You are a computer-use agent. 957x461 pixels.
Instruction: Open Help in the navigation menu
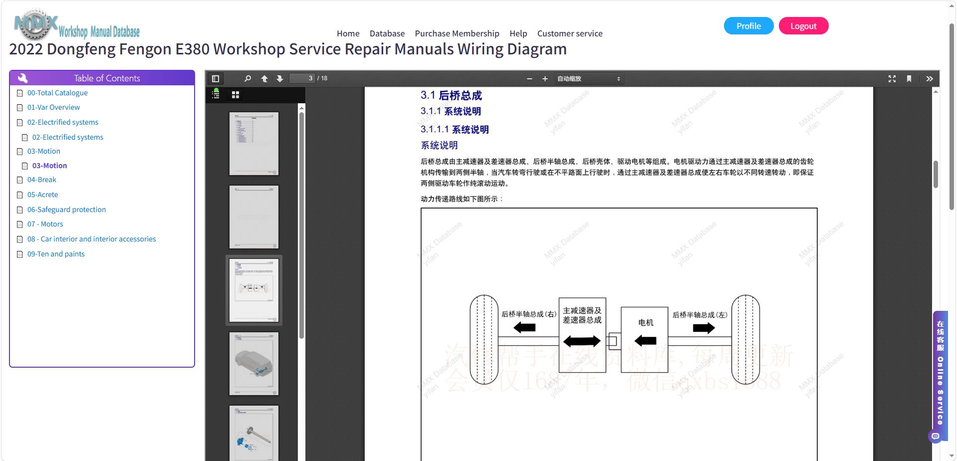(x=518, y=33)
